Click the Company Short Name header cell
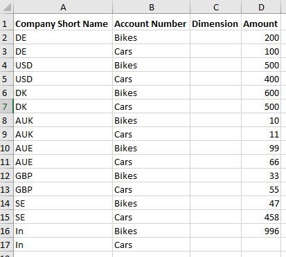286x257 pixels. pyautogui.click(x=63, y=23)
